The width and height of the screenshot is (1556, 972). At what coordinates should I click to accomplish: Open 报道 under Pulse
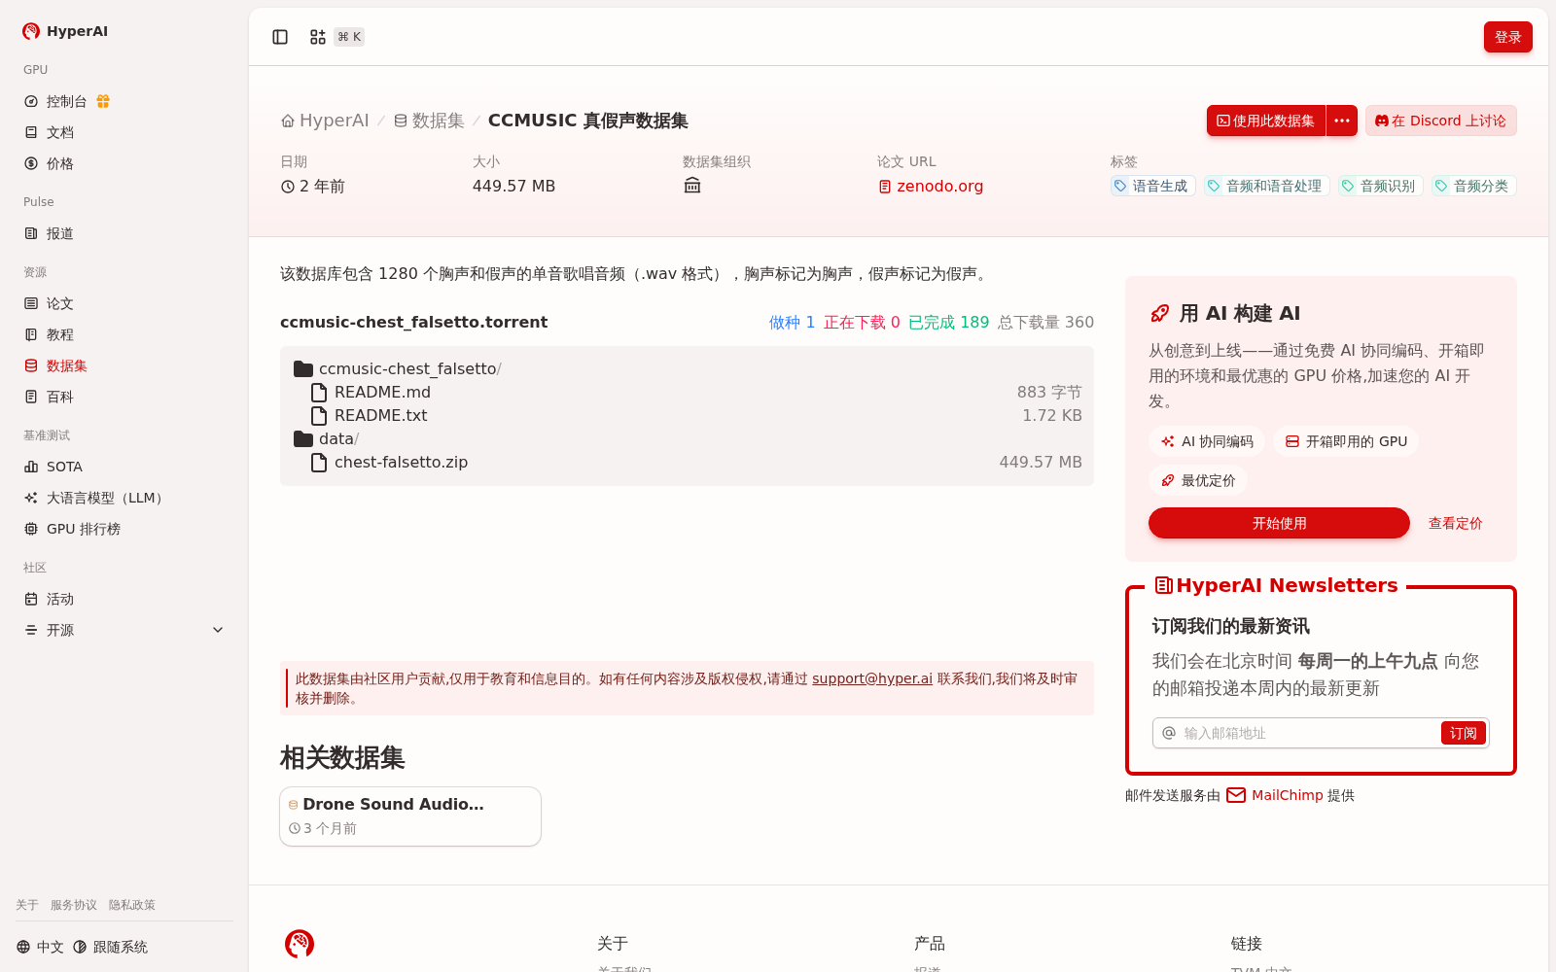coord(124,233)
